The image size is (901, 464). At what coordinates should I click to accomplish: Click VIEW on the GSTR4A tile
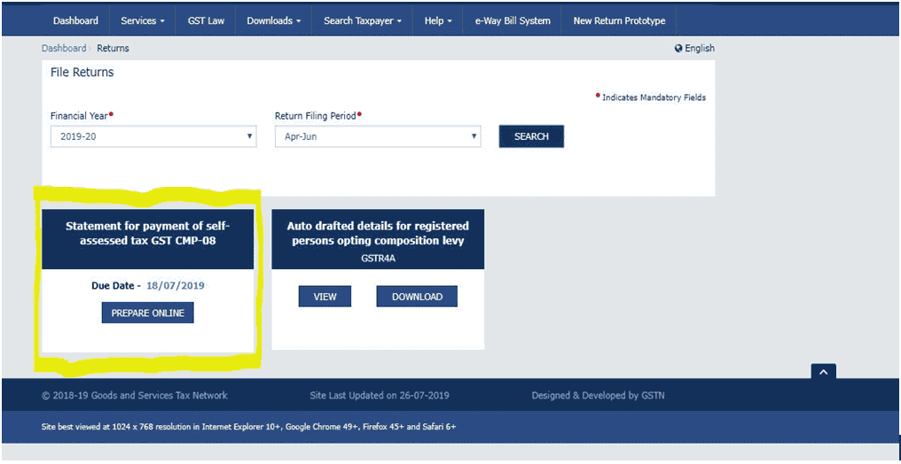pos(325,297)
